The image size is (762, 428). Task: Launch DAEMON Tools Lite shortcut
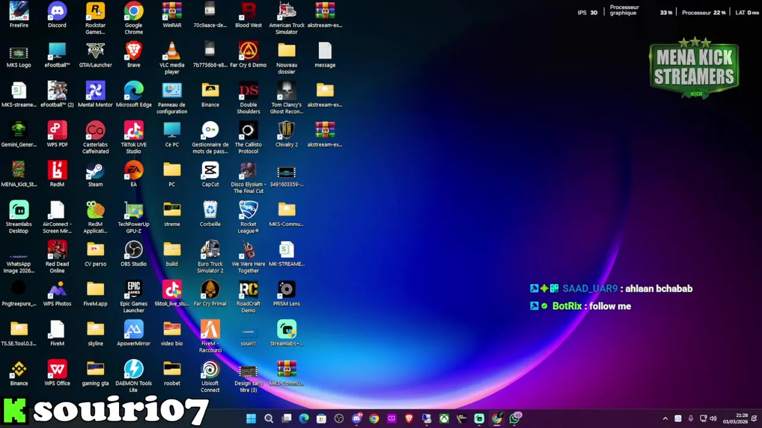(x=133, y=376)
